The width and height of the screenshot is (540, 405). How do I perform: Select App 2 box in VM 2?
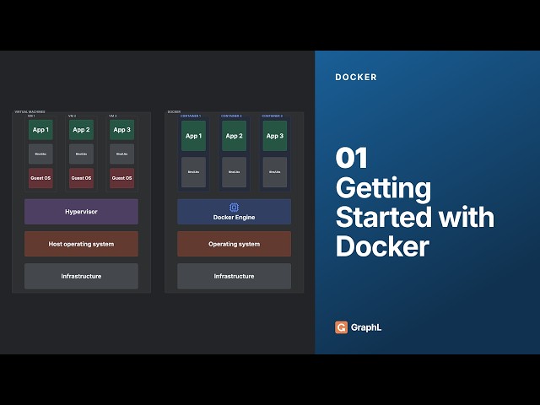pos(81,130)
